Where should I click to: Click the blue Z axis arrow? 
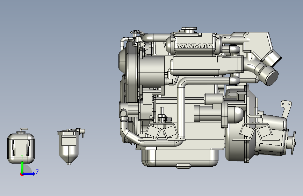pos(29,174)
